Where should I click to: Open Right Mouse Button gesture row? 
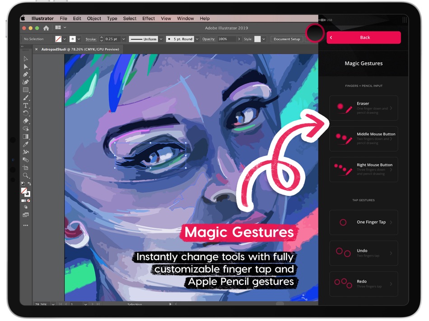364,170
